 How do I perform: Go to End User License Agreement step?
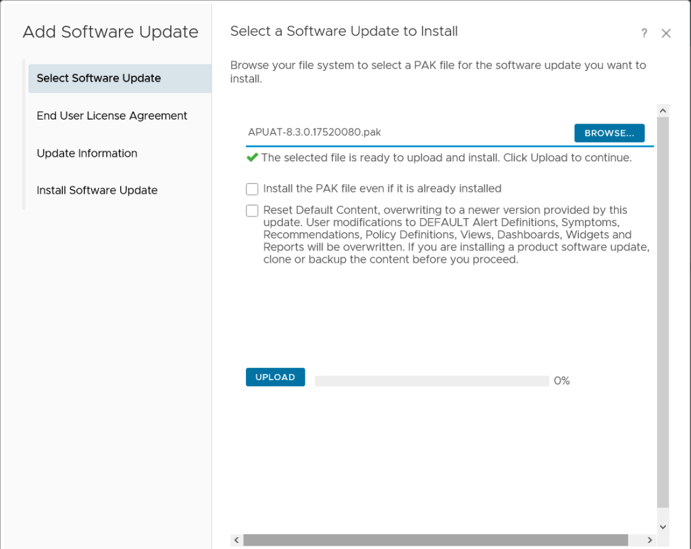coord(112,116)
